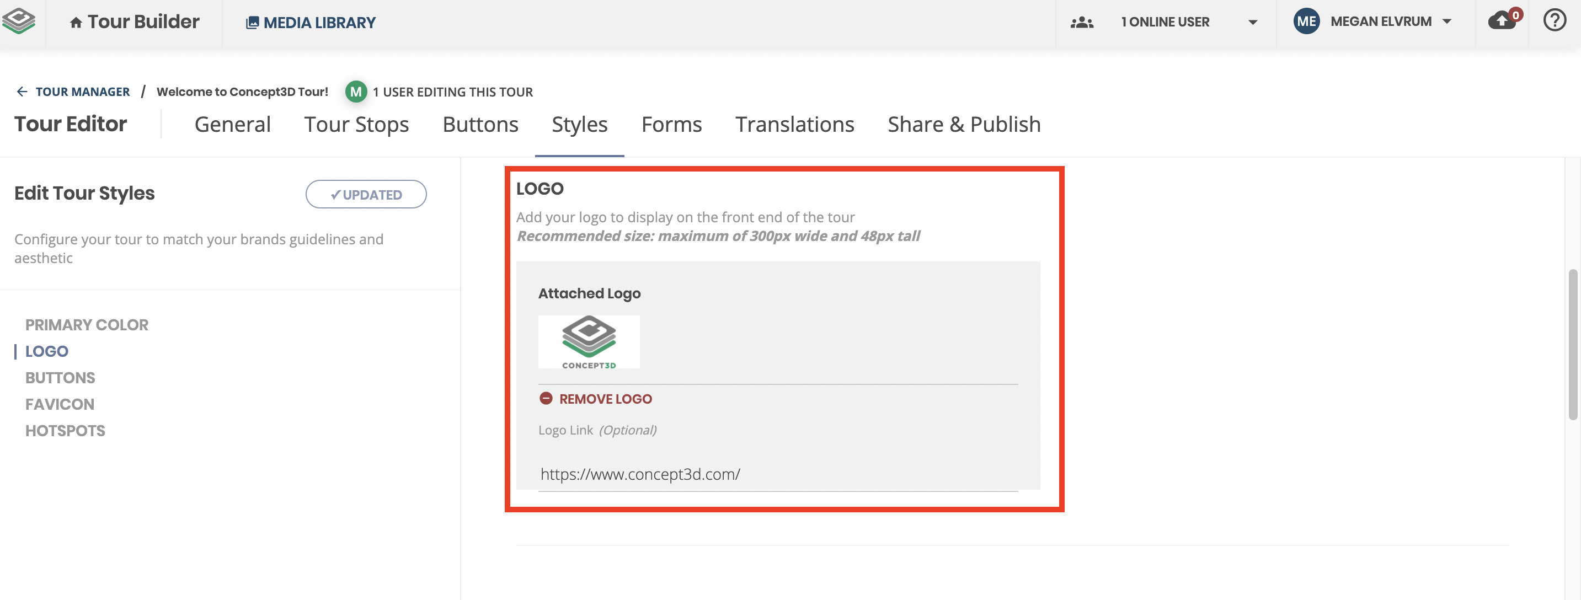Select Logo in the styles sidebar

click(47, 351)
